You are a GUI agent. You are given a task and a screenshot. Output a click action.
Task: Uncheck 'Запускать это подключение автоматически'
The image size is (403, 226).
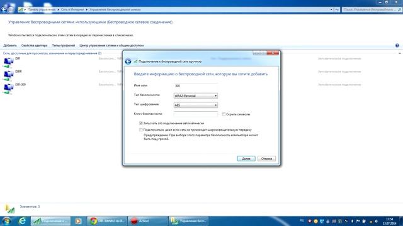[x=141, y=123]
